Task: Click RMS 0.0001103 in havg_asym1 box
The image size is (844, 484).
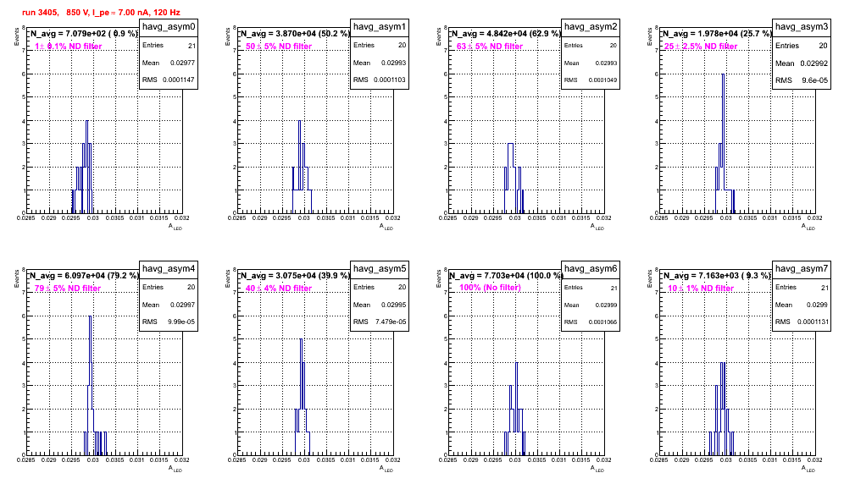Action: coord(380,80)
